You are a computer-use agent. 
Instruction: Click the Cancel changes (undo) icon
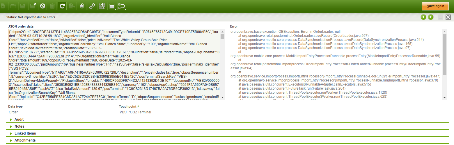pos(42,6)
